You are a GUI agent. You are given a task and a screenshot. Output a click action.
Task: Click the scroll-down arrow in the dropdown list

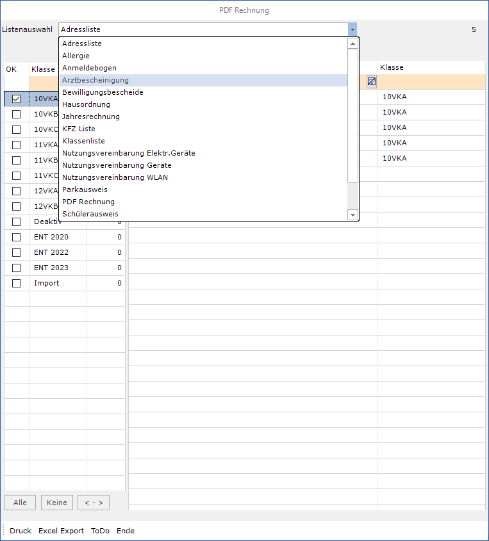point(352,214)
